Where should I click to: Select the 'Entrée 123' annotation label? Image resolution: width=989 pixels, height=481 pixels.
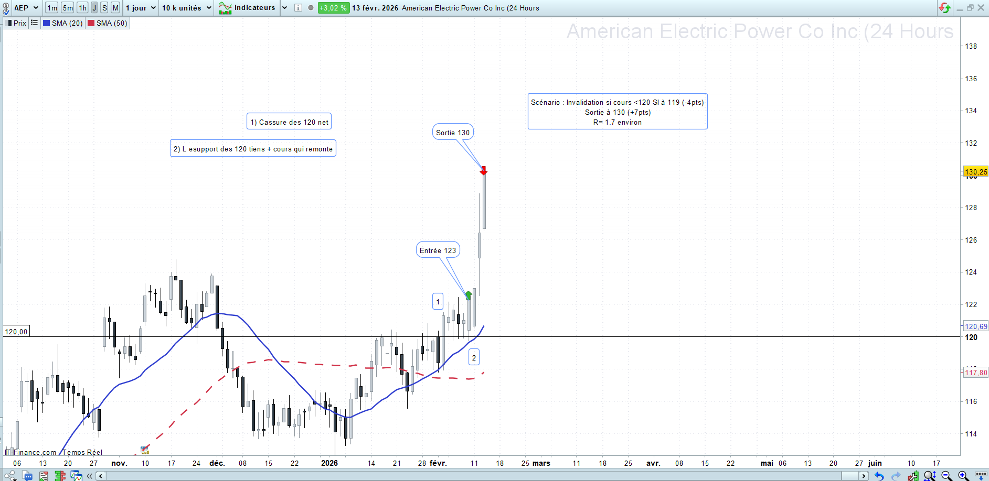pyautogui.click(x=438, y=250)
